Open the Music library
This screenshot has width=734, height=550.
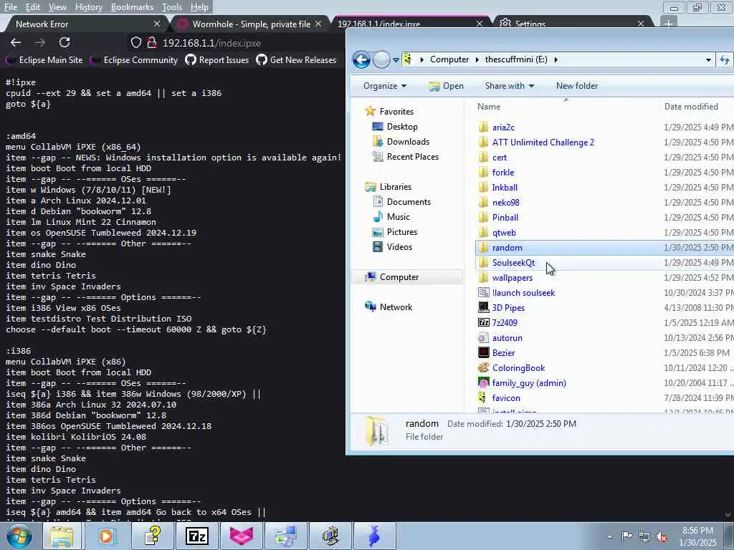pyautogui.click(x=391, y=216)
